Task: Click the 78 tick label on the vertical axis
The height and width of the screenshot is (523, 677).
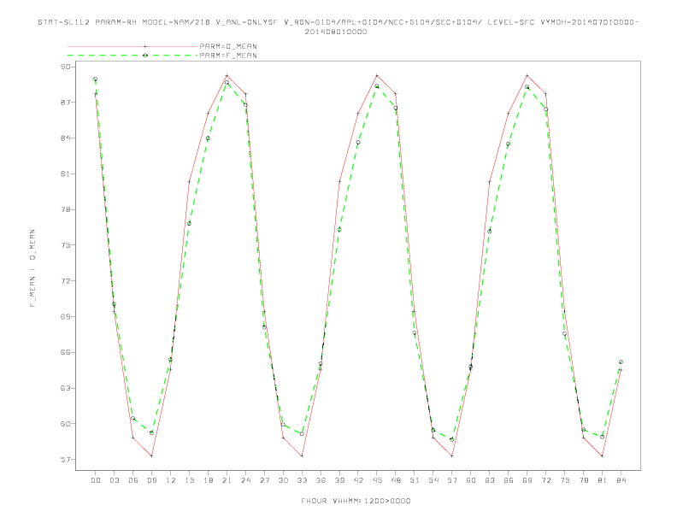Action: pos(65,209)
